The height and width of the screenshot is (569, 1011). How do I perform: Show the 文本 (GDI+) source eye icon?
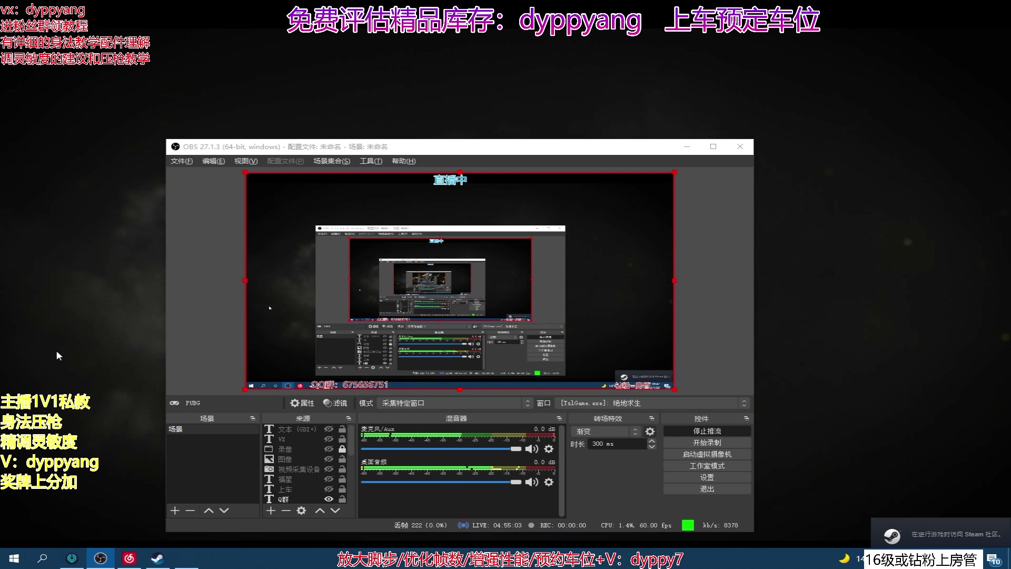point(329,429)
